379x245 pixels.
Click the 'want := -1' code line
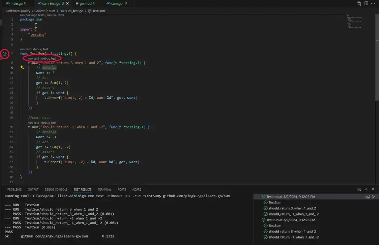(46, 137)
